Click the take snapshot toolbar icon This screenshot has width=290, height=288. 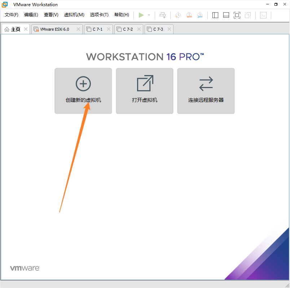click(178, 15)
